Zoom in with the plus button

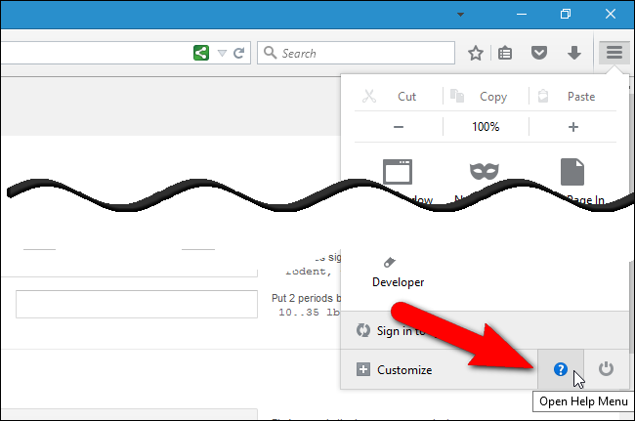tap(573, 127)
